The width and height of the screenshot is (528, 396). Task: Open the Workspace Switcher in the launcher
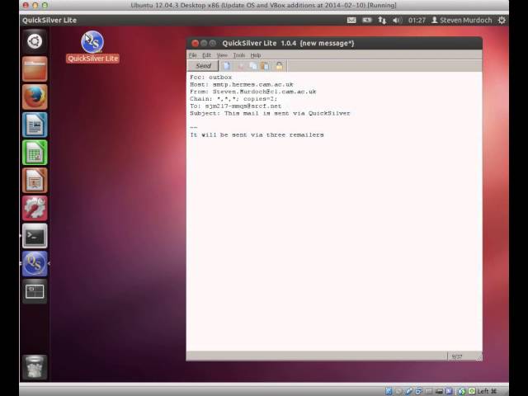(35, 291)
